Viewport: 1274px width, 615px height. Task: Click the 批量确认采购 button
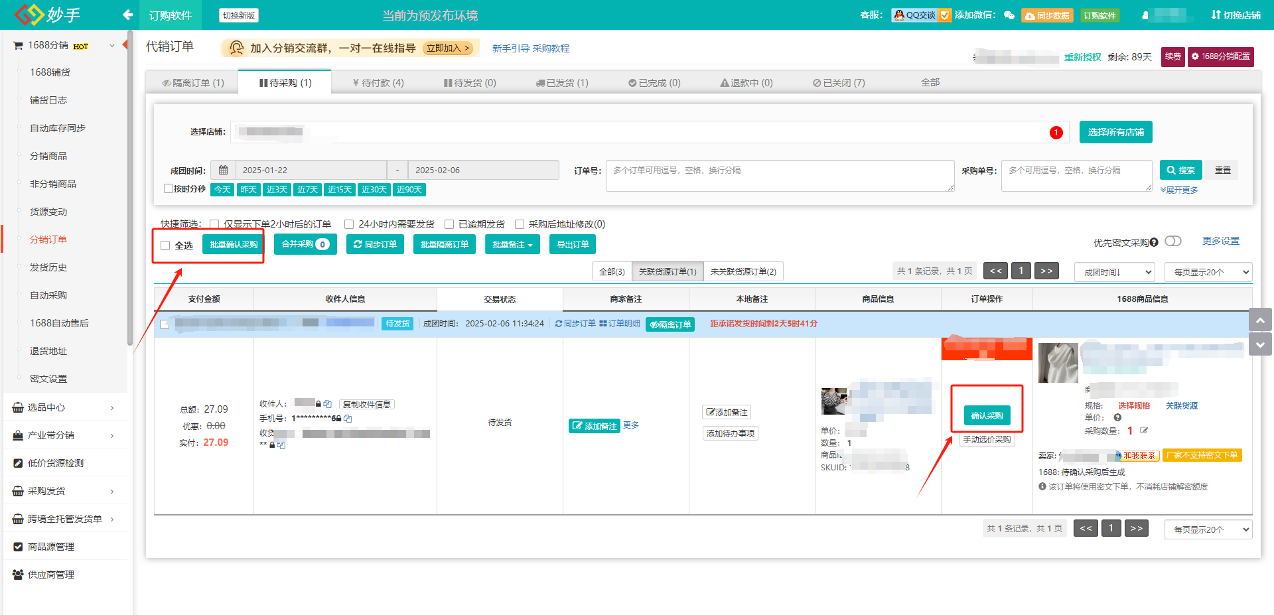[x=234, y=245]
